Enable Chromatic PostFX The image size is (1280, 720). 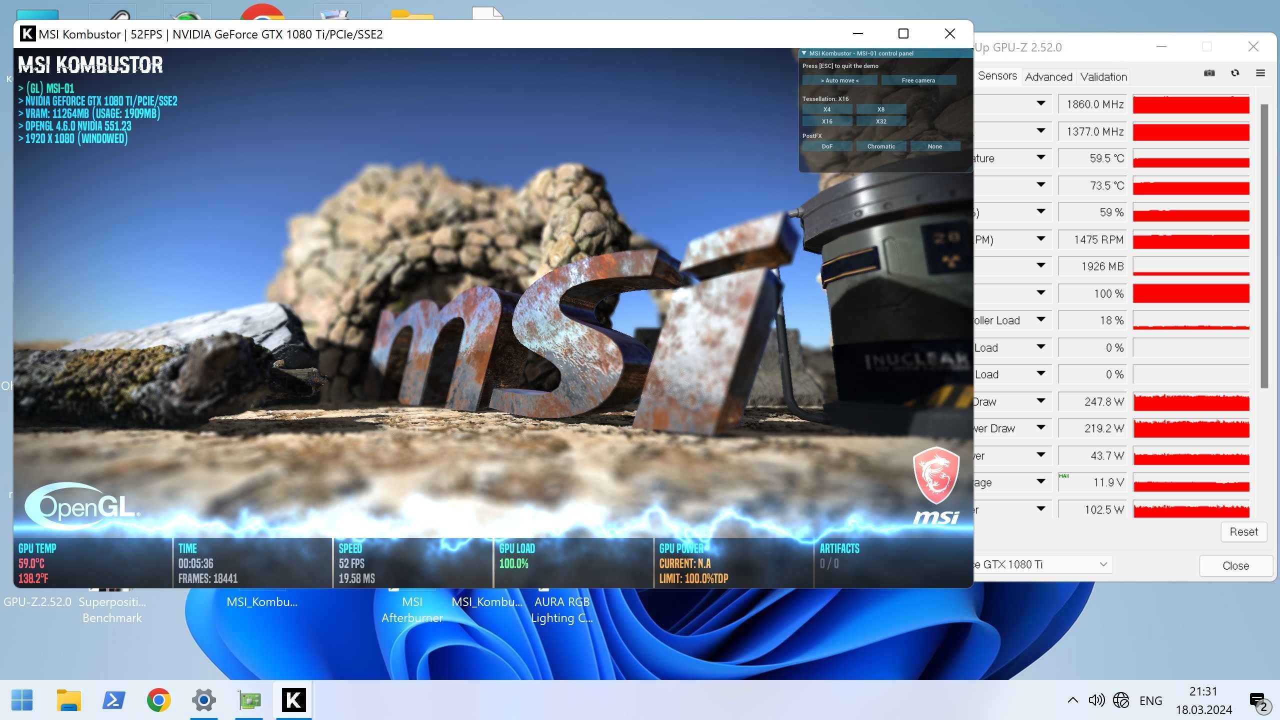click(x=881, y=146)
